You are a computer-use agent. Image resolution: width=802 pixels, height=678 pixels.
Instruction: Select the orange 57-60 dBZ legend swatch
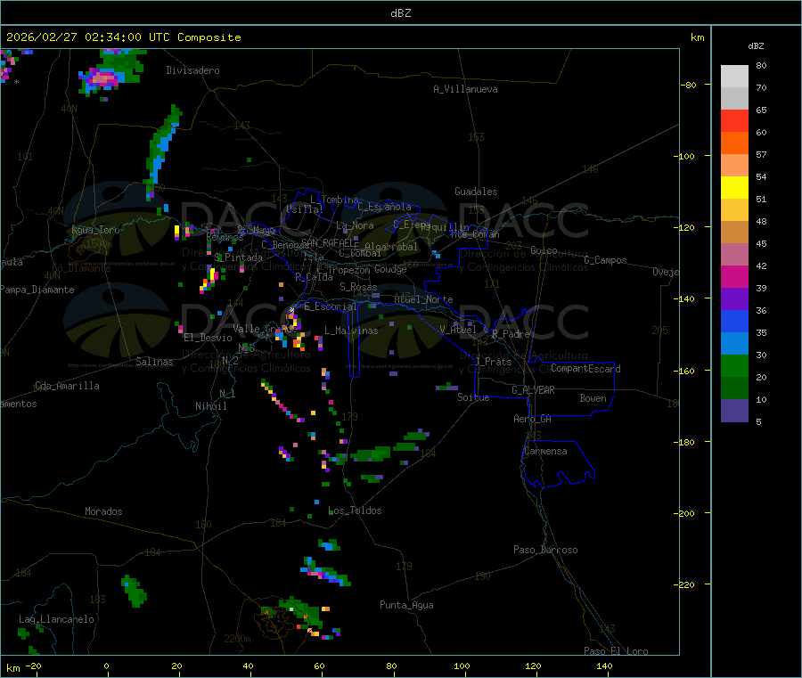click(734, 143)
